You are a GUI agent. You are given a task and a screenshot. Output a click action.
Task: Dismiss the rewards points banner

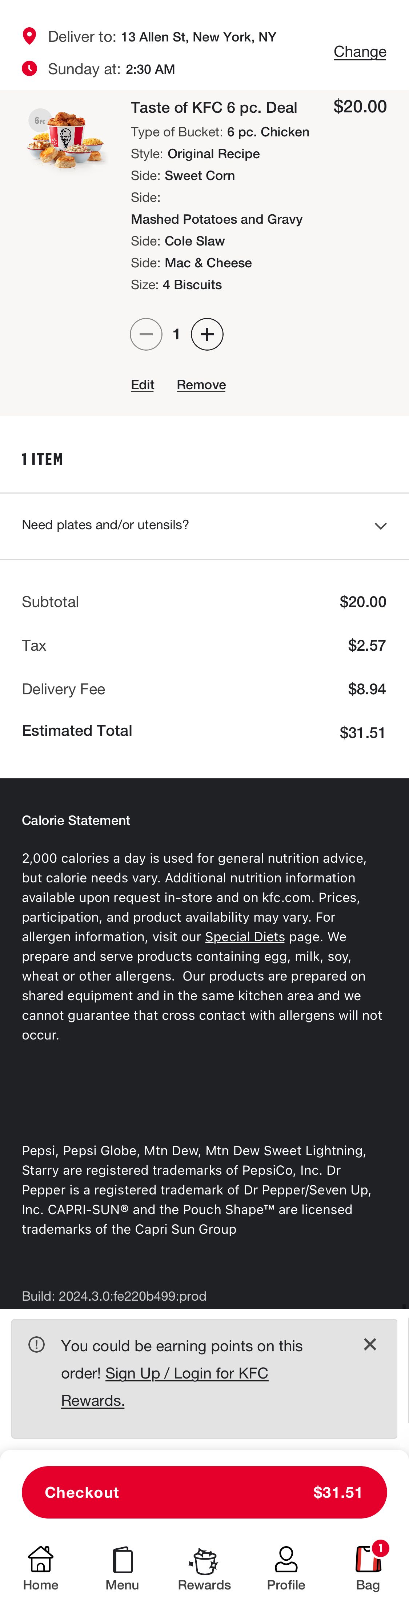[370, 1344]
